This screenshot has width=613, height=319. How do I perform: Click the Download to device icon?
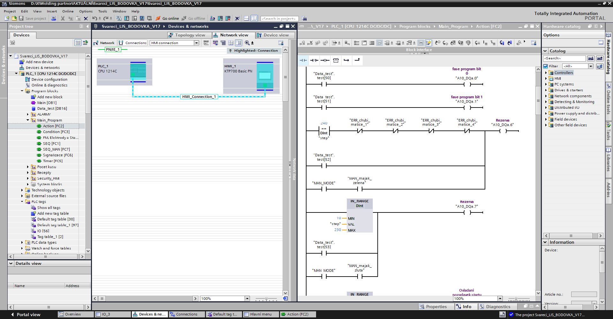(127, 19)
